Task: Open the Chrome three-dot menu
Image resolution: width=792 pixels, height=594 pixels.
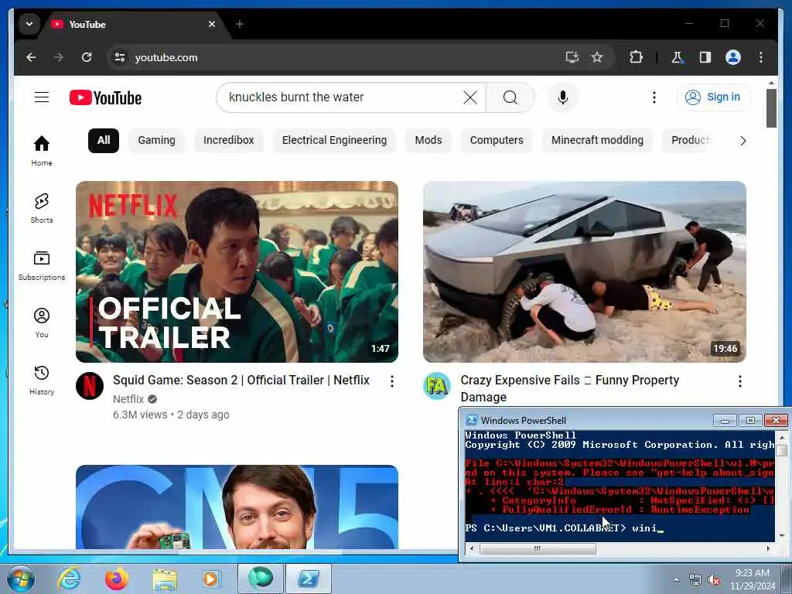Action: coord(761,57)
